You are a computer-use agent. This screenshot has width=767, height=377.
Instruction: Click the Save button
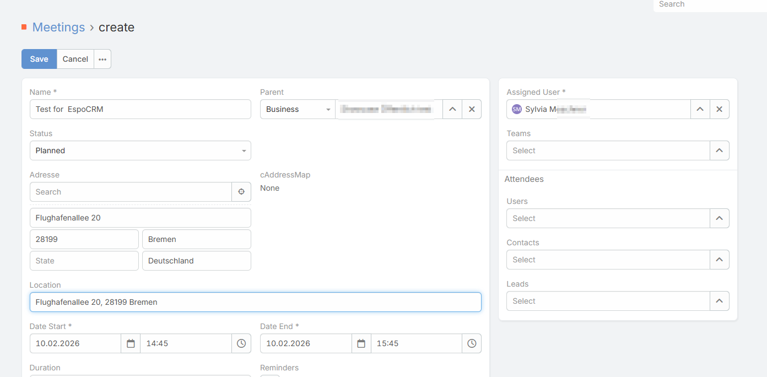39,59
